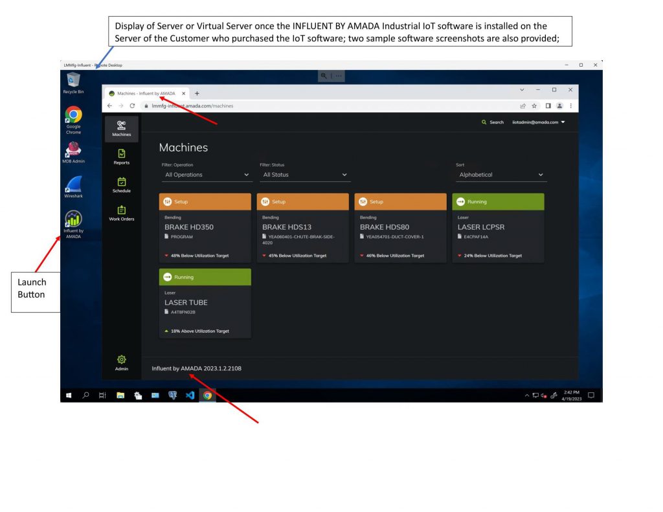
Task: Show hidden system tray icons
Action: coord(527,395)
